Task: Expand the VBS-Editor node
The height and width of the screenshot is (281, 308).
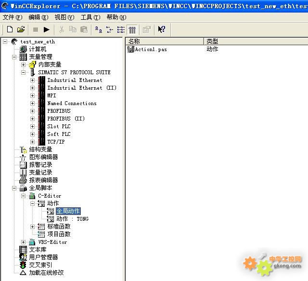Action: tap(23, 242)
